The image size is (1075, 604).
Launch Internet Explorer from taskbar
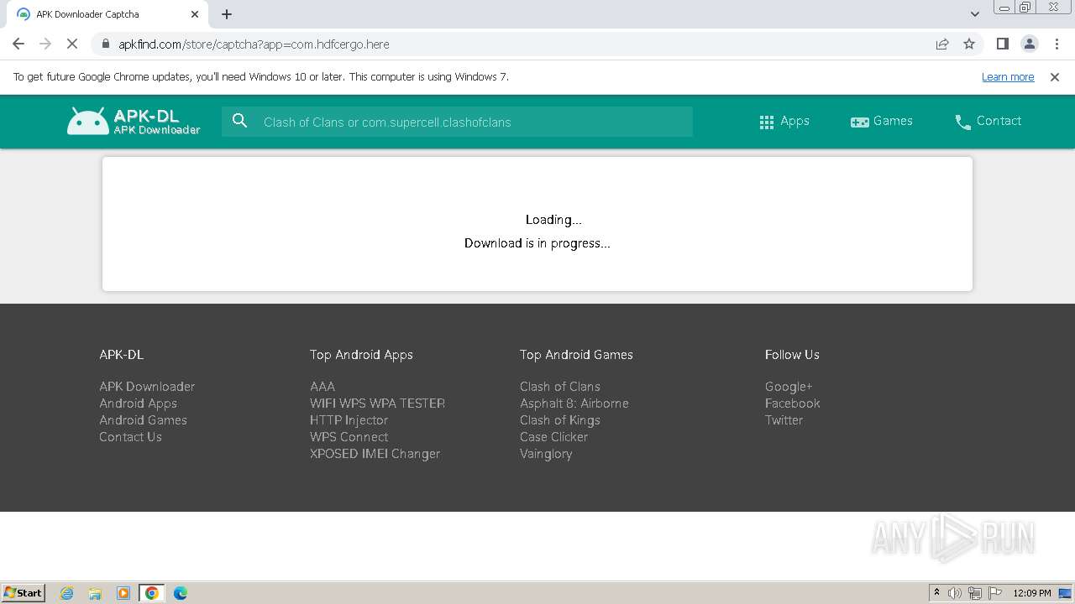[66, 593]
